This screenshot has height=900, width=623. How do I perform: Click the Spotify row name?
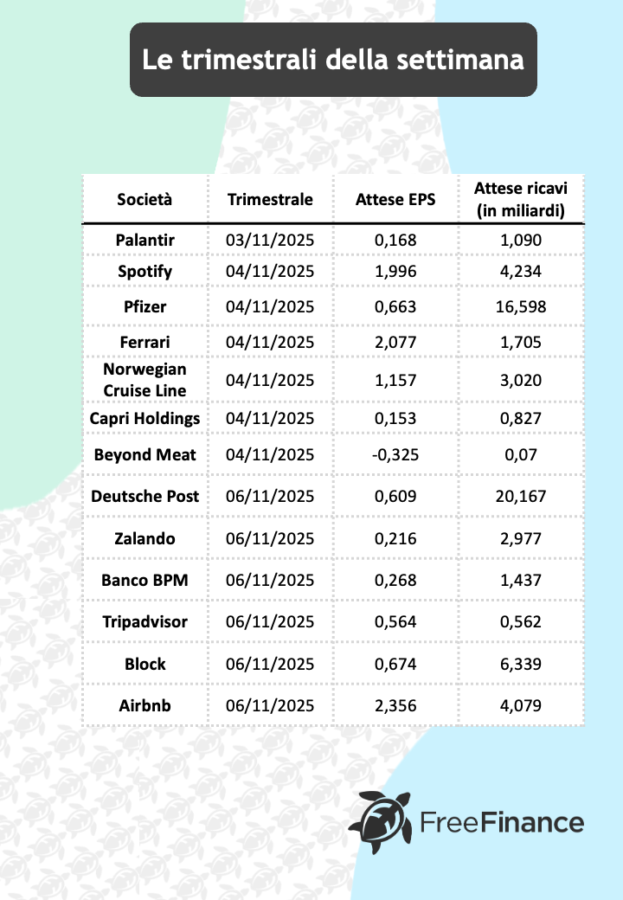(x=145, y=272)
